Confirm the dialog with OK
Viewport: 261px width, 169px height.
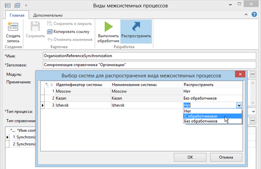[x=190, y=157]
